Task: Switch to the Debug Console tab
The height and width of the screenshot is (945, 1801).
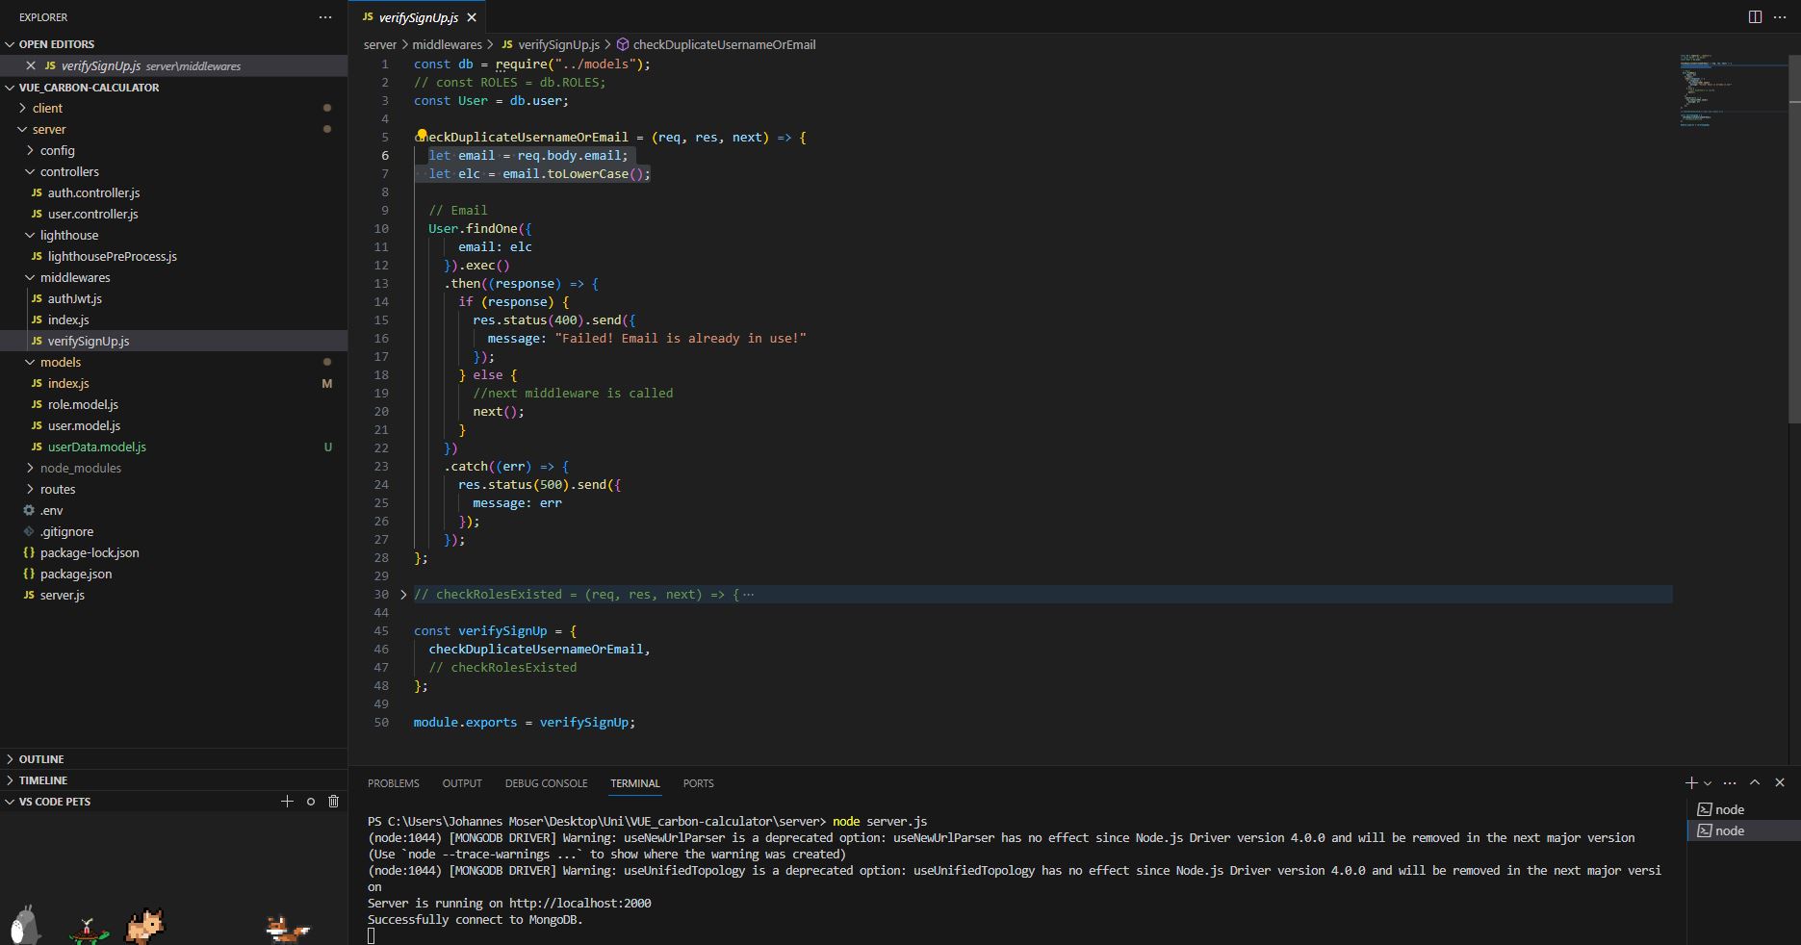Action: point(546,783)
